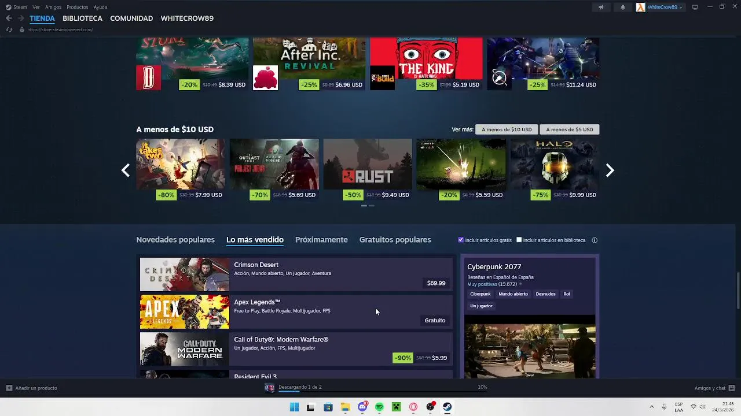The image size is (741, 416).
Task: Click the Desnudos tag
Action: pos(546,294)
